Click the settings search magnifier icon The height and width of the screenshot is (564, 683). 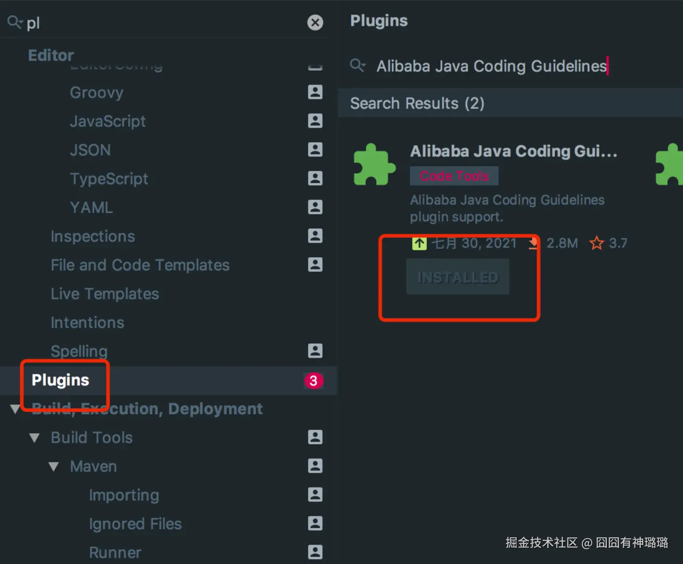point(15,22)
